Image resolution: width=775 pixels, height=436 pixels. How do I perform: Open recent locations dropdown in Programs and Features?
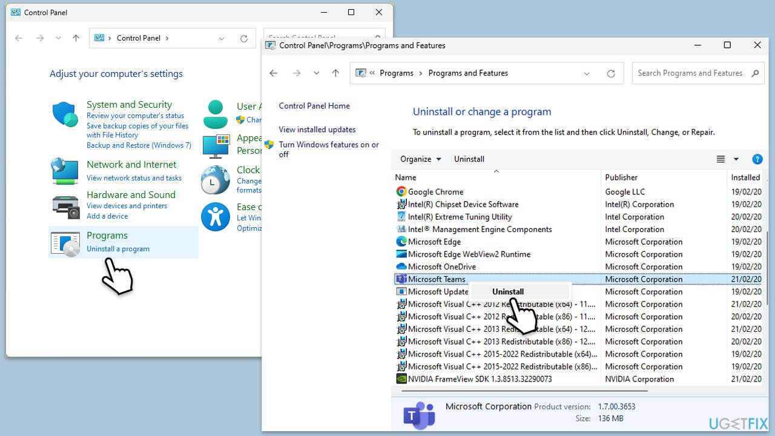[x=316, y=73]
